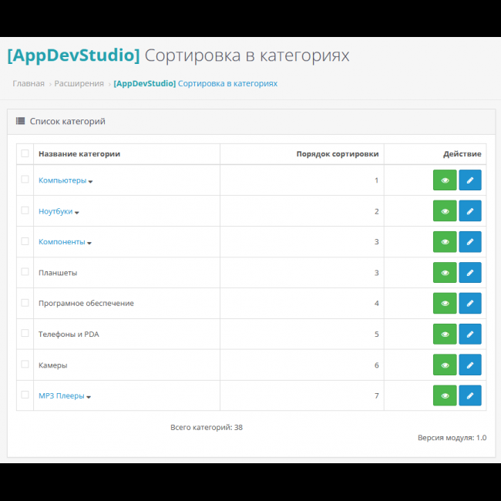Click the Название категории column header

[79, 154]
